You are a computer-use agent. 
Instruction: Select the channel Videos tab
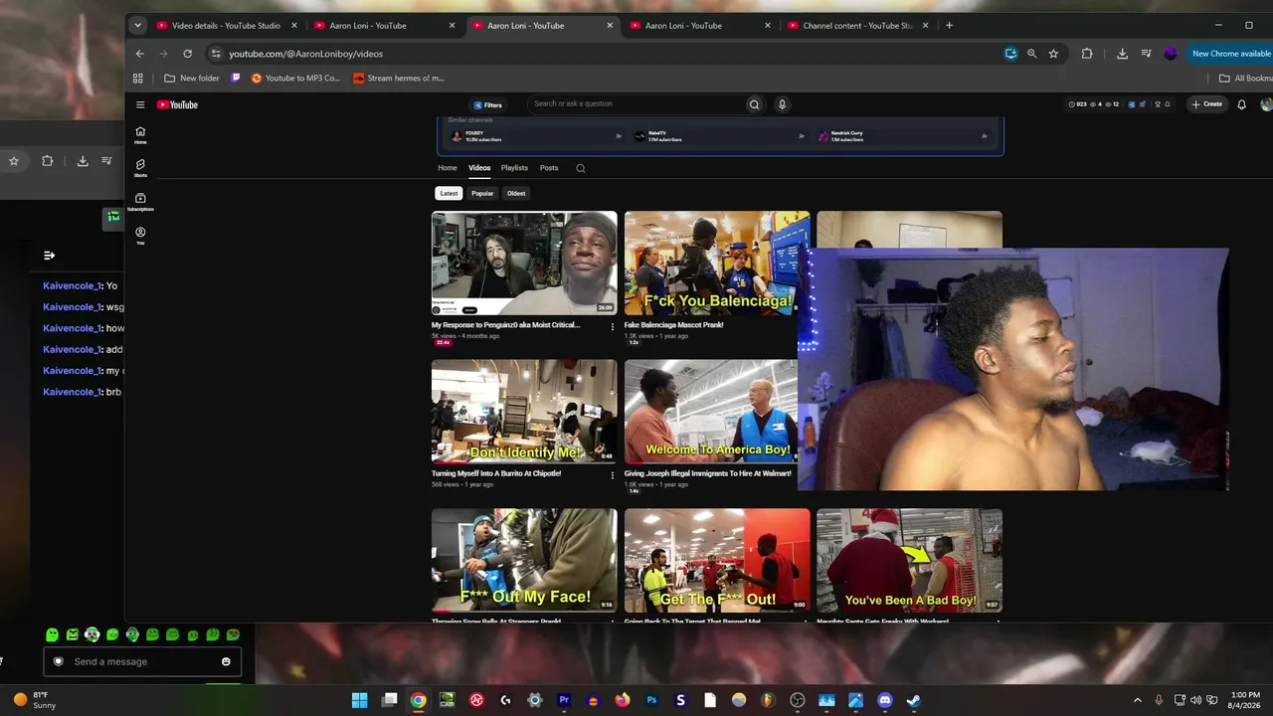(479, 168)
